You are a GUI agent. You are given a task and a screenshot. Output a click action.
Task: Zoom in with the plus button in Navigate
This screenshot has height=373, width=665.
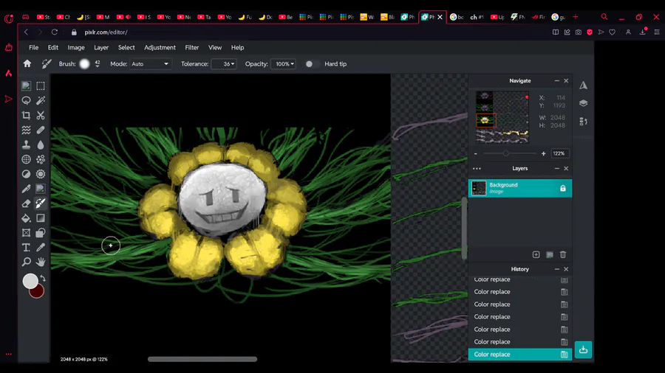(543, 153)
